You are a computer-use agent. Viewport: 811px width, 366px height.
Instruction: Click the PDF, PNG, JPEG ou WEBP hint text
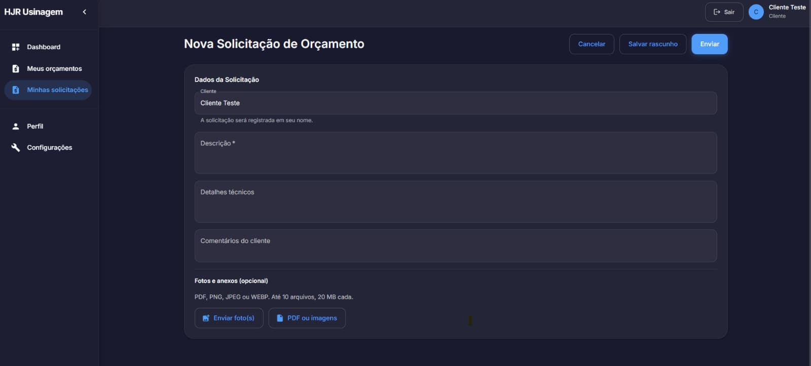274,297
